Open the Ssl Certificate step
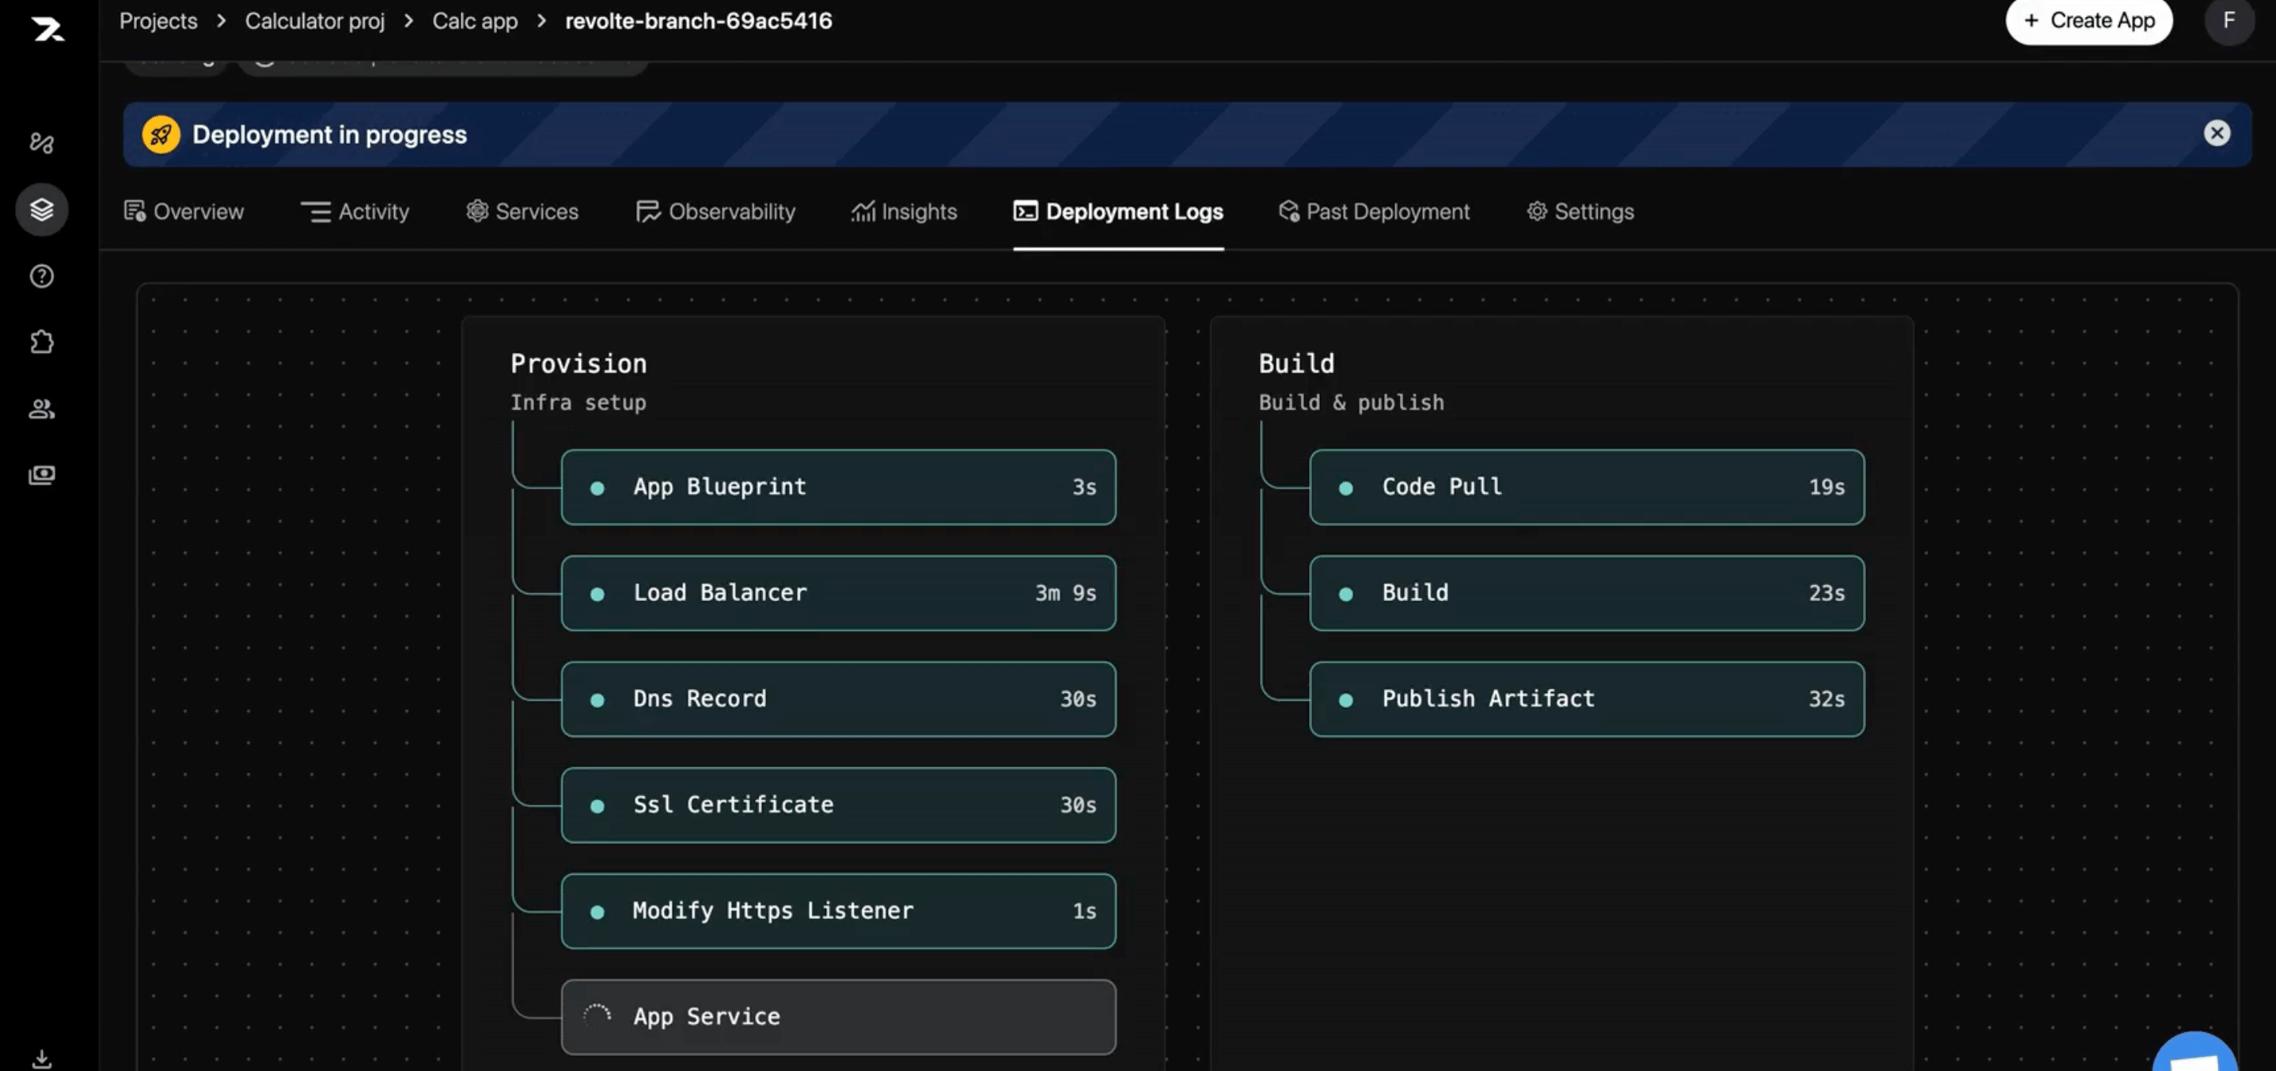Screen dimensions: 2276x1071 (839, 805)
